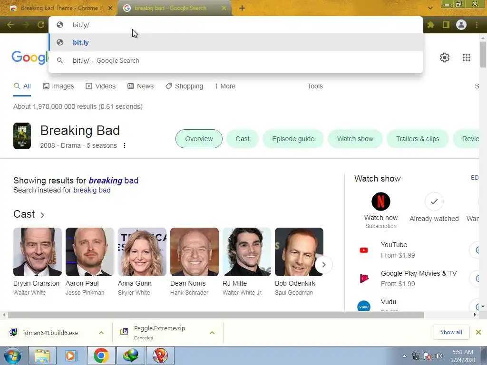Click the breaking bad corrected link
487x365 pixels.
113,180
